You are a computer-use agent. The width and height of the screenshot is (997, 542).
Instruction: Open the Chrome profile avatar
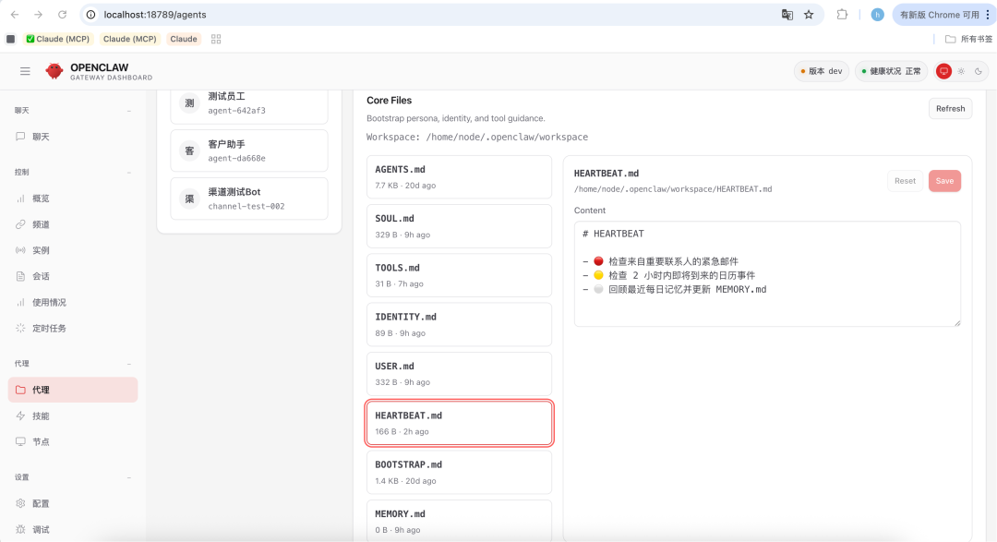tap(878, 15)
